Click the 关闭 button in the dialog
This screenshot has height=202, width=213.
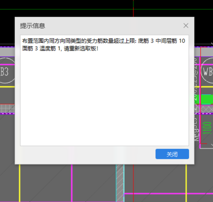pos(172,154)
